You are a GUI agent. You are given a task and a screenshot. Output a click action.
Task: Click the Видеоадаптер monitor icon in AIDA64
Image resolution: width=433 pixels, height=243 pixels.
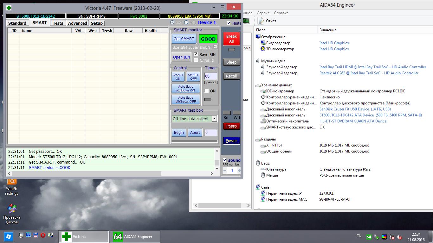[263, 43]
